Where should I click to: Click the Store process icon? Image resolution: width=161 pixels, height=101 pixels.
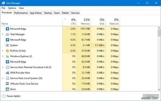8,89
